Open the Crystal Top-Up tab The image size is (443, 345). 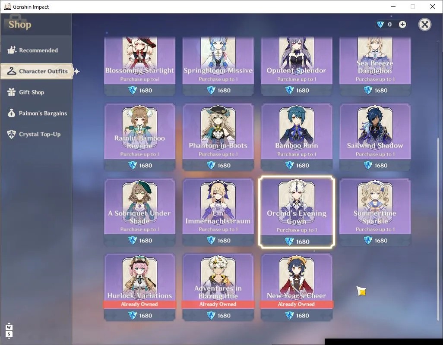click(x=36, y=134)
